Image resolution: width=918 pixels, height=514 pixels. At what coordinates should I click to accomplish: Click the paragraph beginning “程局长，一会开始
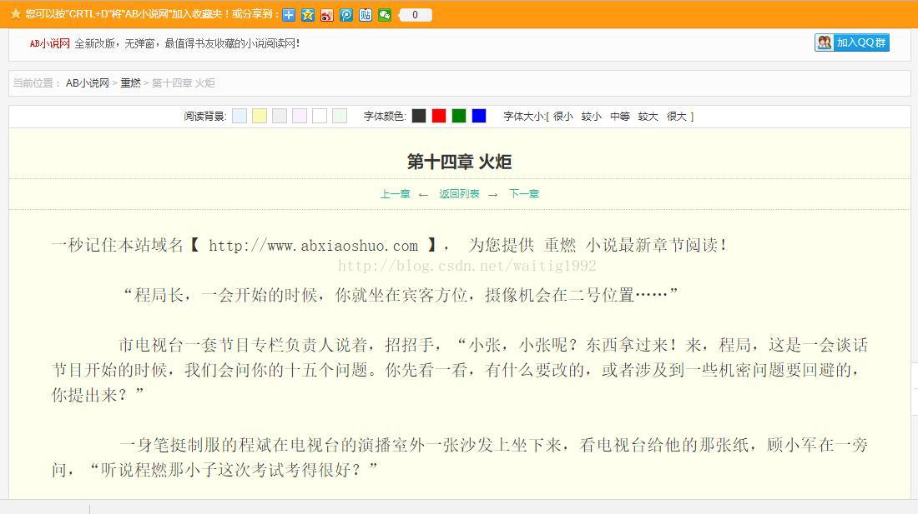coord(400,295)
